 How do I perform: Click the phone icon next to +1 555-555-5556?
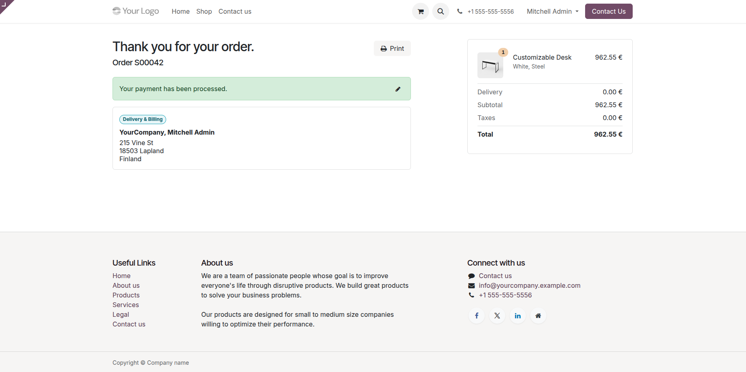[460, 11]
